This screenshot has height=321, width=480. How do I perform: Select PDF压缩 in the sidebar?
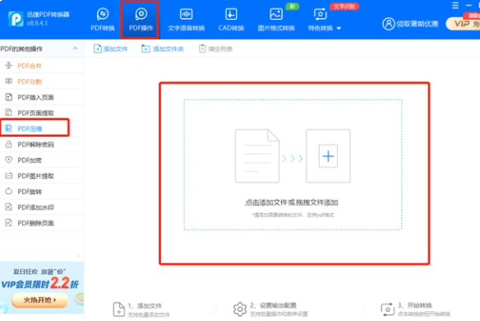pos(42,128)
